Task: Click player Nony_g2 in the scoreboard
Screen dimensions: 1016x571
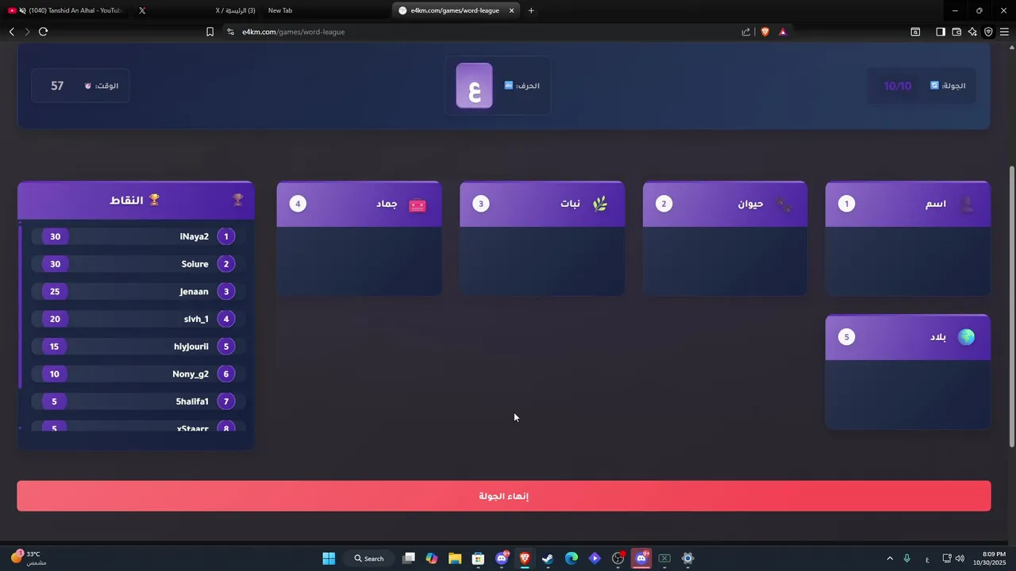Action: coord(138,374)
